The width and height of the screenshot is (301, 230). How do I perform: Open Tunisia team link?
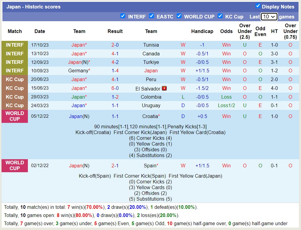coord(151,45)
